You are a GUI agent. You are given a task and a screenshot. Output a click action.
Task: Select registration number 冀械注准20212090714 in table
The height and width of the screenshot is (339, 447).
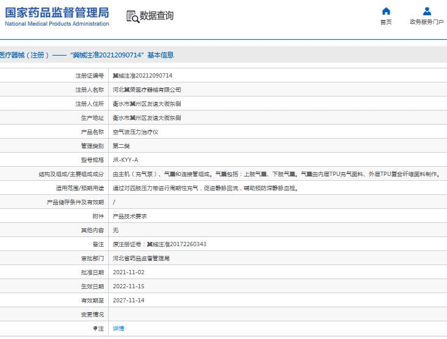[142, 76]
